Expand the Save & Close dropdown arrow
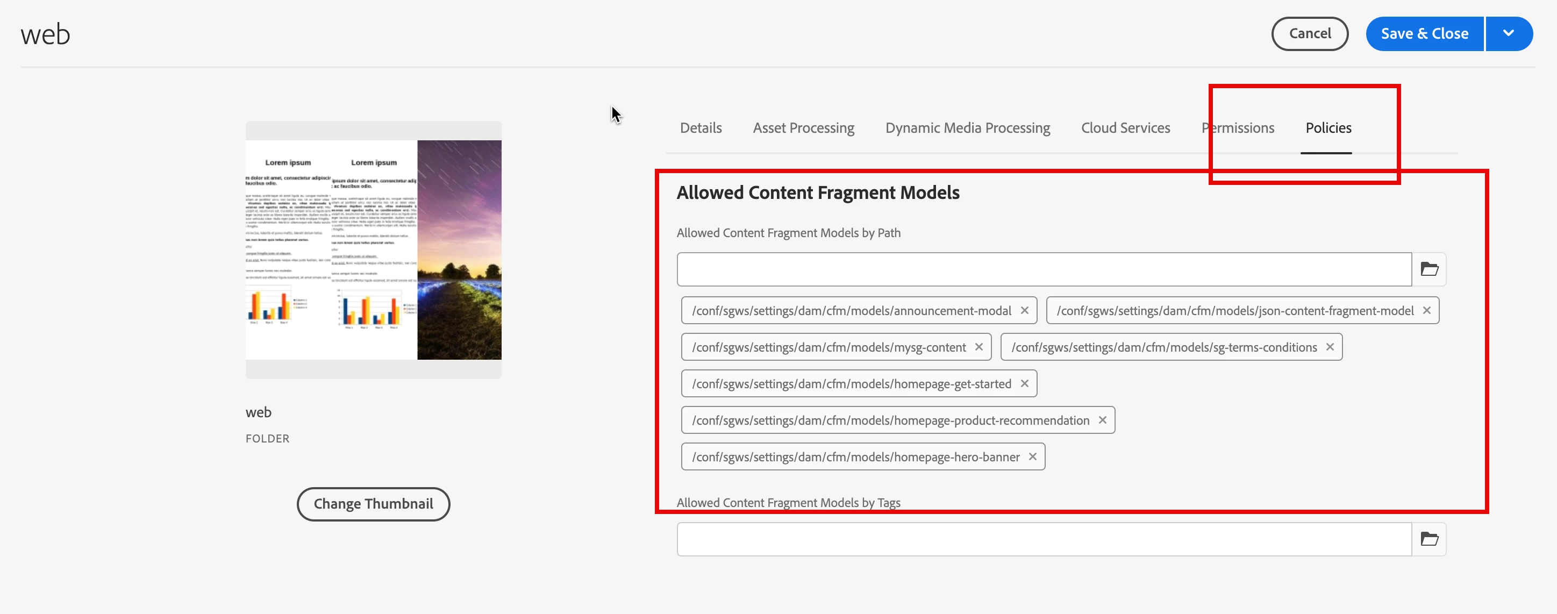Image resolution: width=1557 pixels, height=614 pixels. coord(1509,33)
